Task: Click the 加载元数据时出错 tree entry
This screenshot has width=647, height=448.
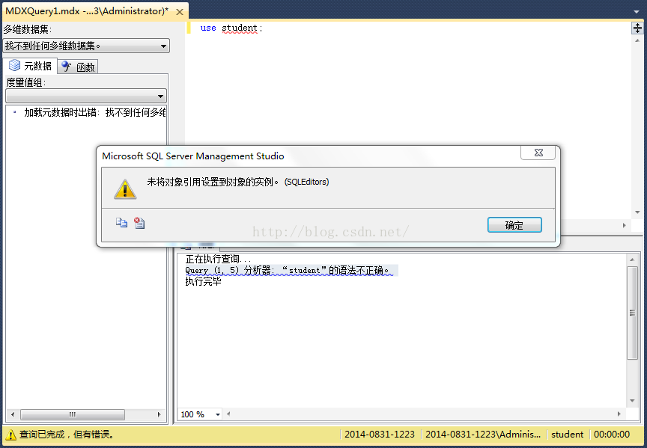Action: coord(94,112)
